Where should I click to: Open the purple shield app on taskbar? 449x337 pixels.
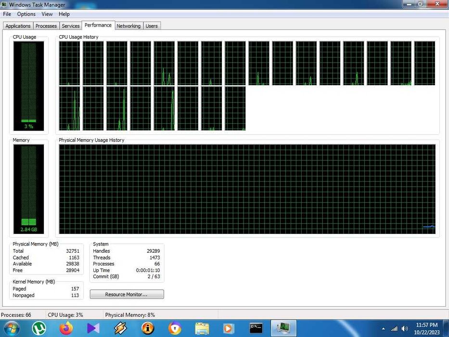click(x=175, y=328)
